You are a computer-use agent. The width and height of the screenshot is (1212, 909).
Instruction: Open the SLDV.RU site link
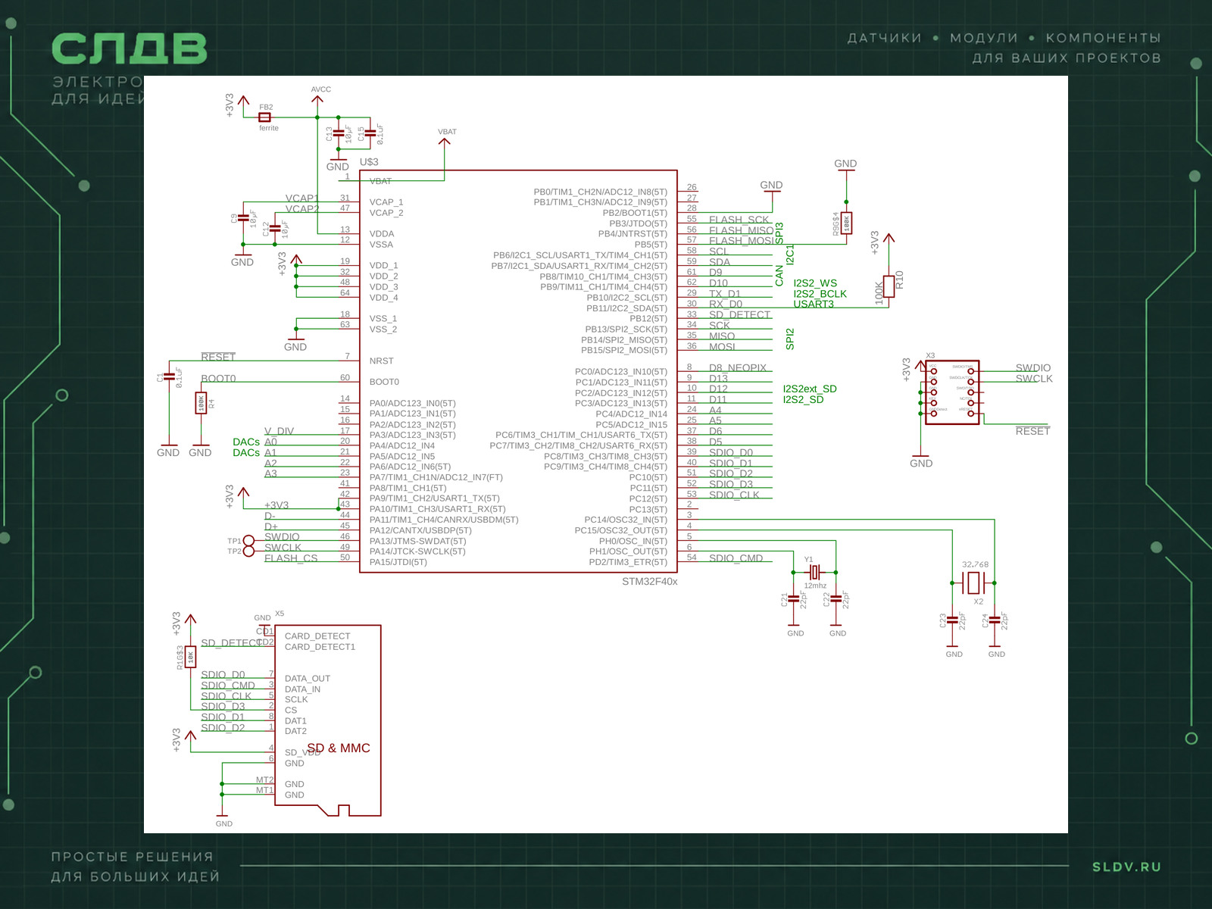1126,867
